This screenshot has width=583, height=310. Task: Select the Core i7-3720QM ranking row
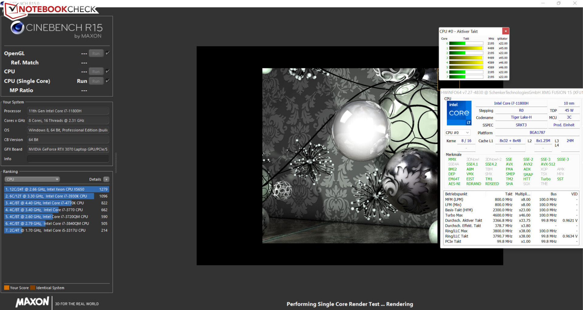(56, 216)
